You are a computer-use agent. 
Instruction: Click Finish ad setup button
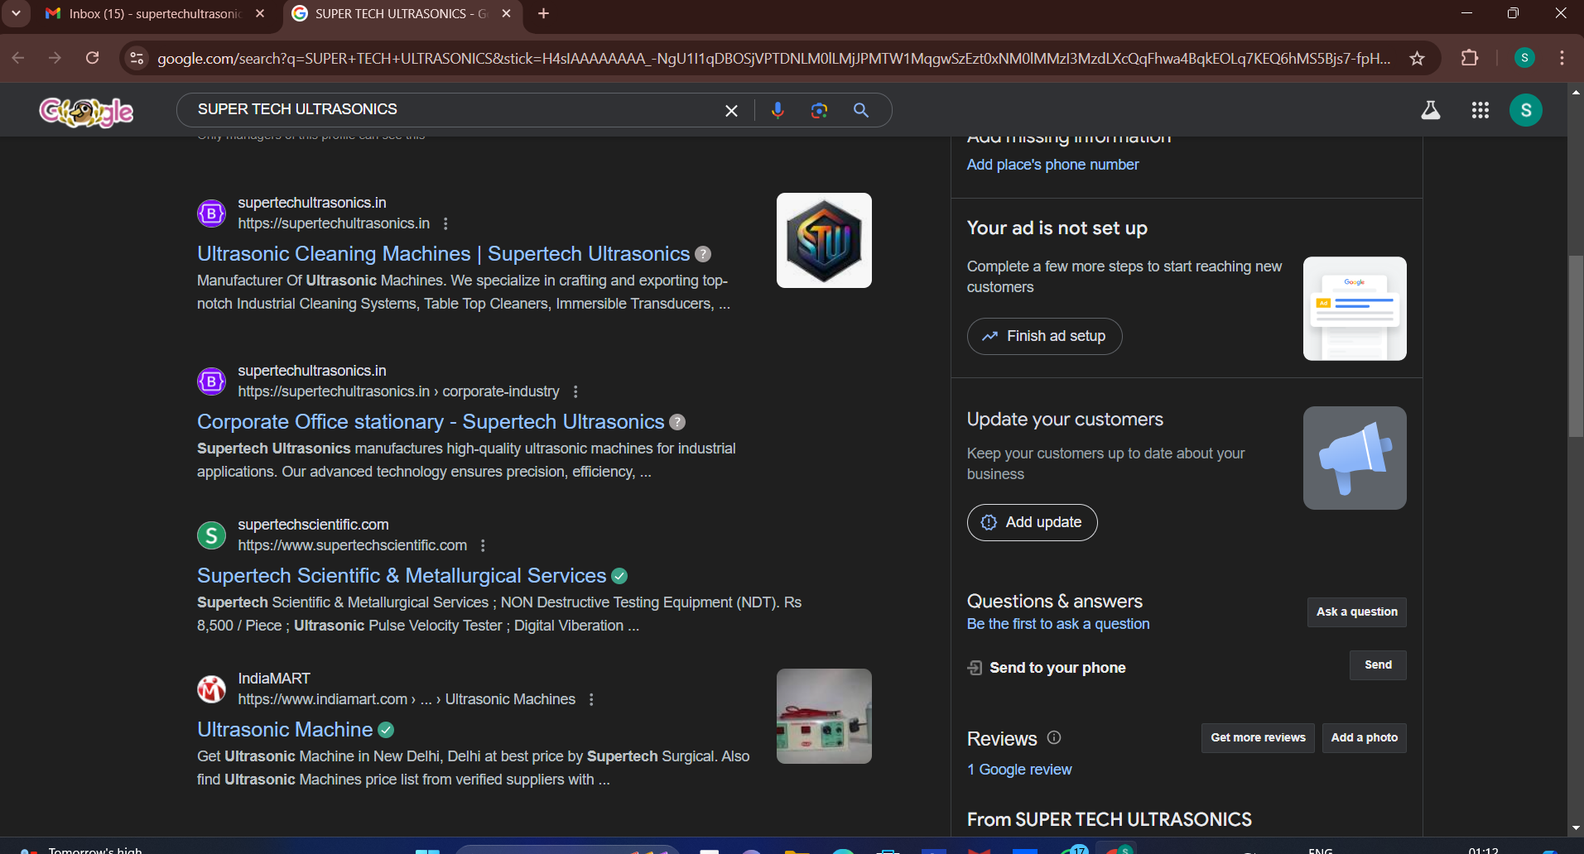(x=1044, y=336)
